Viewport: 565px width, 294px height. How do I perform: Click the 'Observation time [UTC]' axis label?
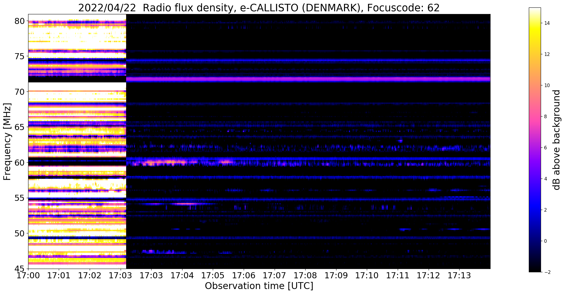(259, 286)
